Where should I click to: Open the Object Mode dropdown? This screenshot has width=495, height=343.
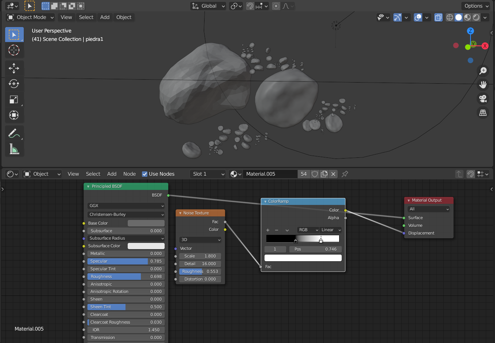point(31,17)
